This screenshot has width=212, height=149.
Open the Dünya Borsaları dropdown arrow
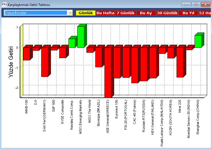[70, 13]
